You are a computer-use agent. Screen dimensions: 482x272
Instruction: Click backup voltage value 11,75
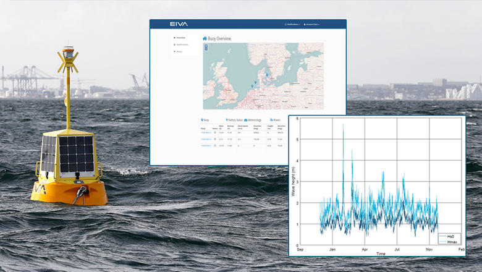[x=230, y=139]
